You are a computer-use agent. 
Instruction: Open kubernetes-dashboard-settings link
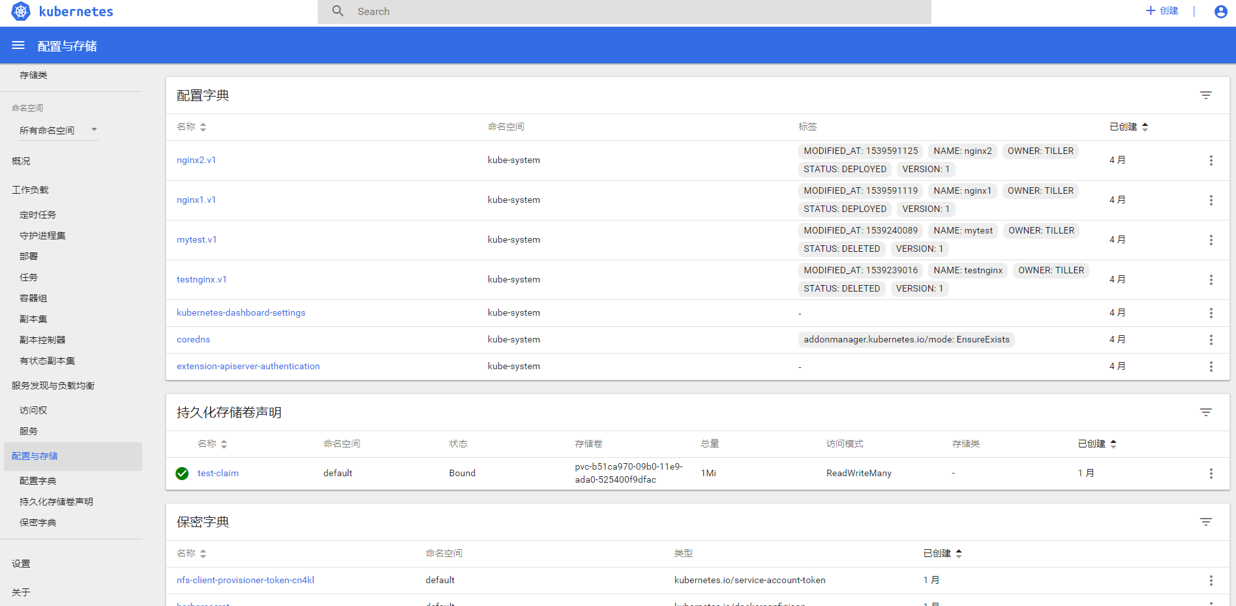click(x=241, y=312)
